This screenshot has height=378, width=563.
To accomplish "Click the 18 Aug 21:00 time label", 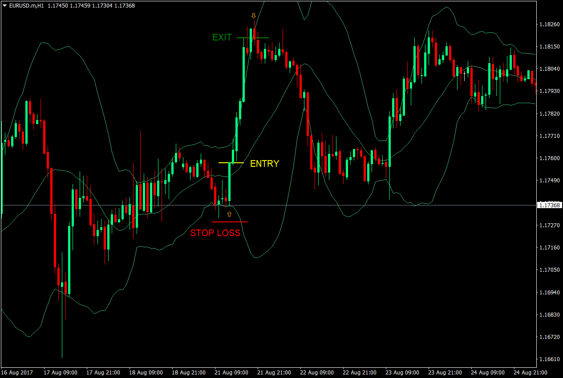I will point(189,372).
